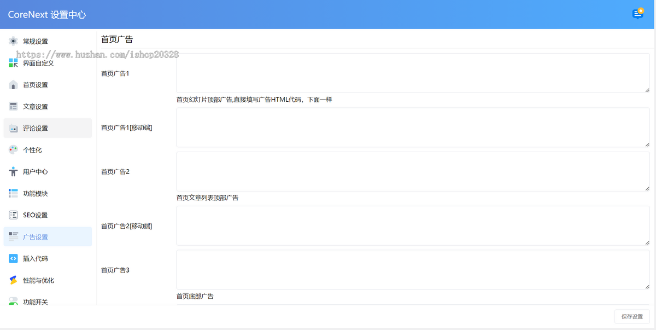The image size is (656, 330).
Task: Click resize handle of 首页广告2[移动端] textarea
Action: (647, 242)
